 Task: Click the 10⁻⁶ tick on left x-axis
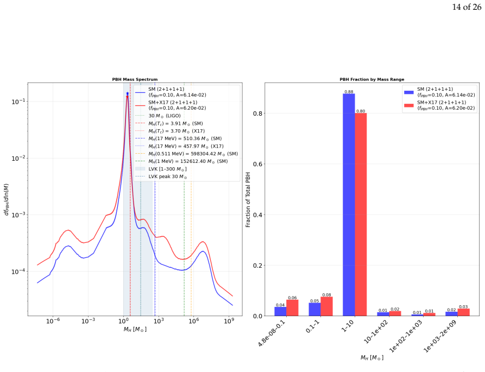tap(53, 320)
